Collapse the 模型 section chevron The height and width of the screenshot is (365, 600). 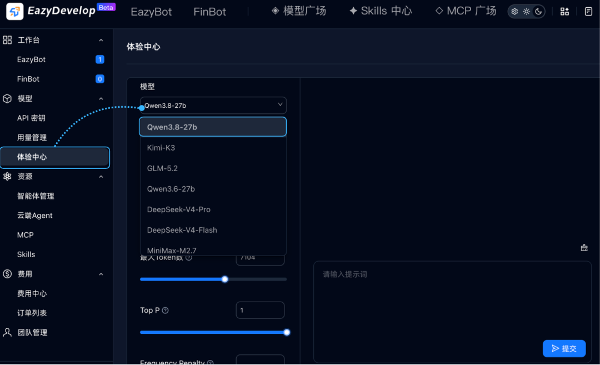pyautogui.click(x=101, y=99)
